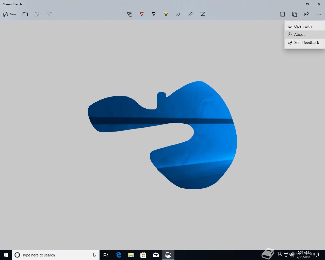This screenshot has height=260, width=325.
Task: Open the taskbar clock and date
Action: (x=303, y=255)
